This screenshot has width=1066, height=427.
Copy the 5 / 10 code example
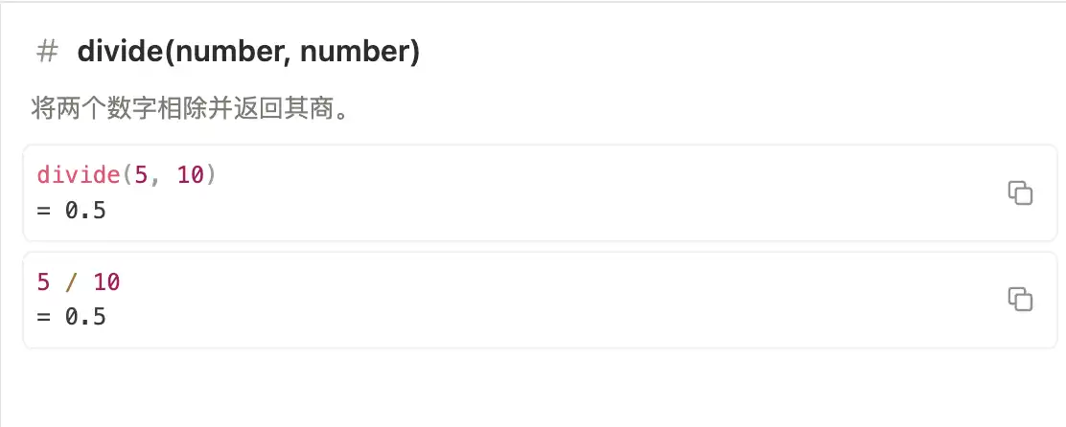(x=1020, y=299)
